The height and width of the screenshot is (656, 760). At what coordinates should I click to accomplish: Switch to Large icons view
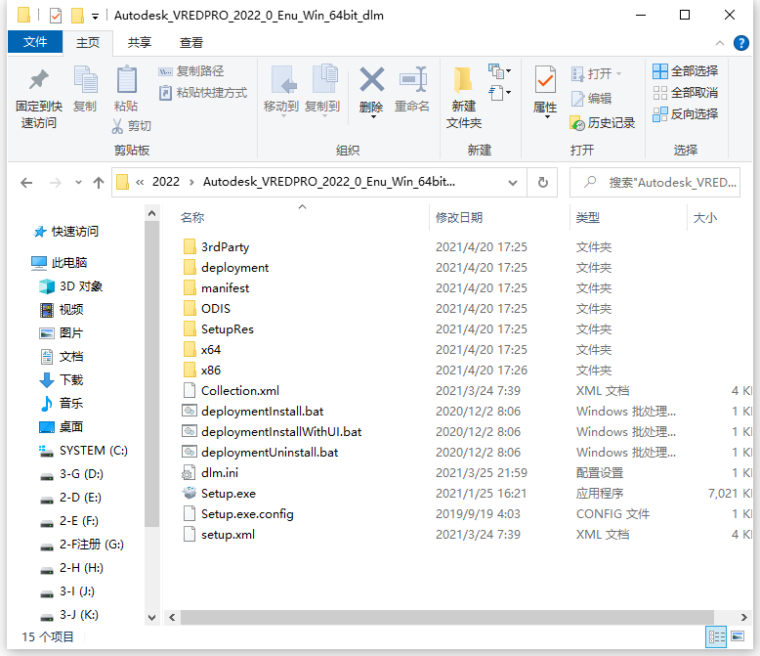(738, 636)
